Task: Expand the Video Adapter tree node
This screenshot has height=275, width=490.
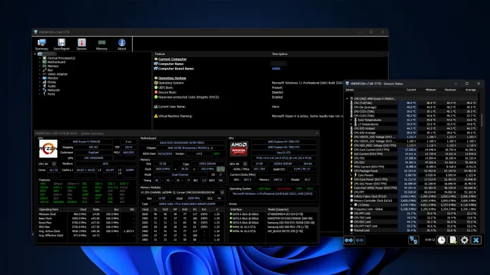Action: point(39,74)
